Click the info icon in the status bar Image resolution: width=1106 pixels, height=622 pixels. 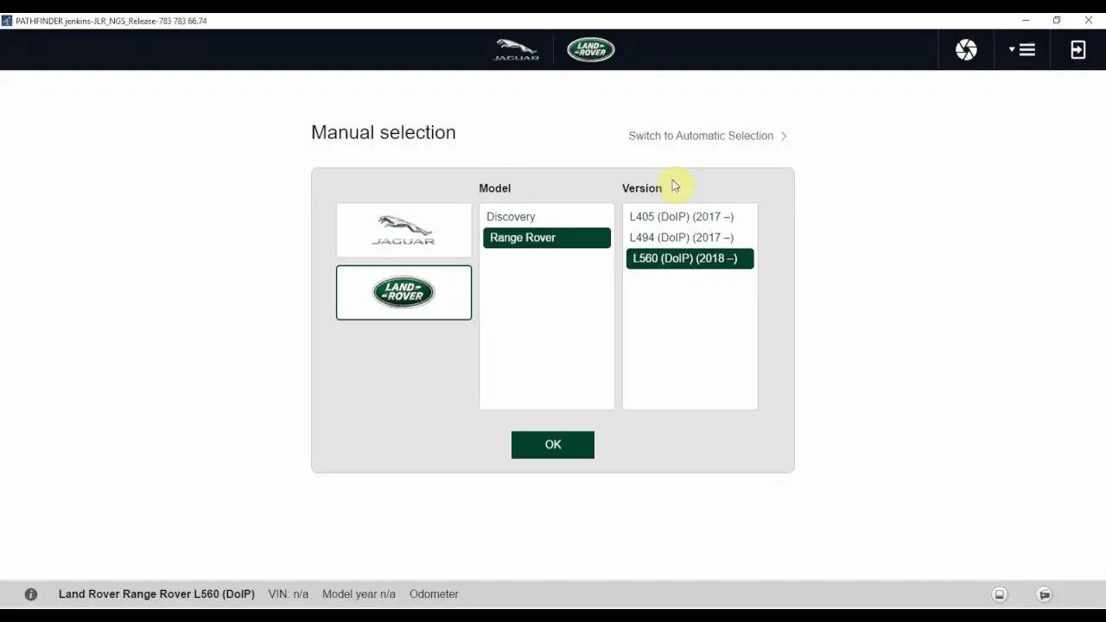click(x=31, y=593)
